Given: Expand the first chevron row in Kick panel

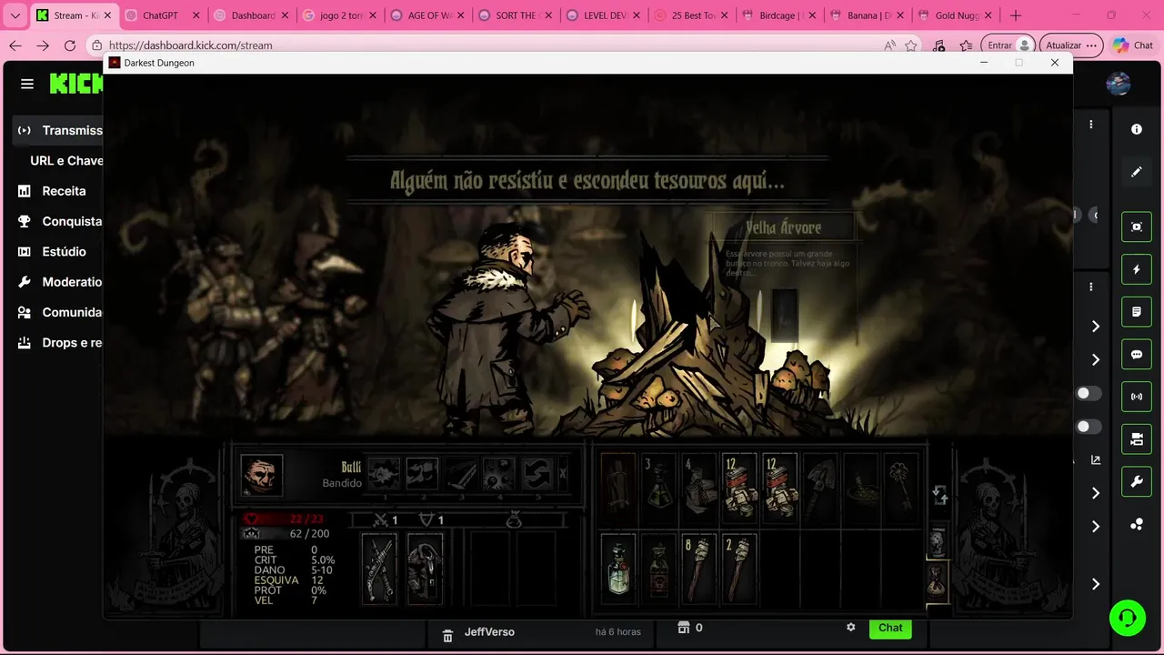Looking at the screenshot, I should point(1096,327).
